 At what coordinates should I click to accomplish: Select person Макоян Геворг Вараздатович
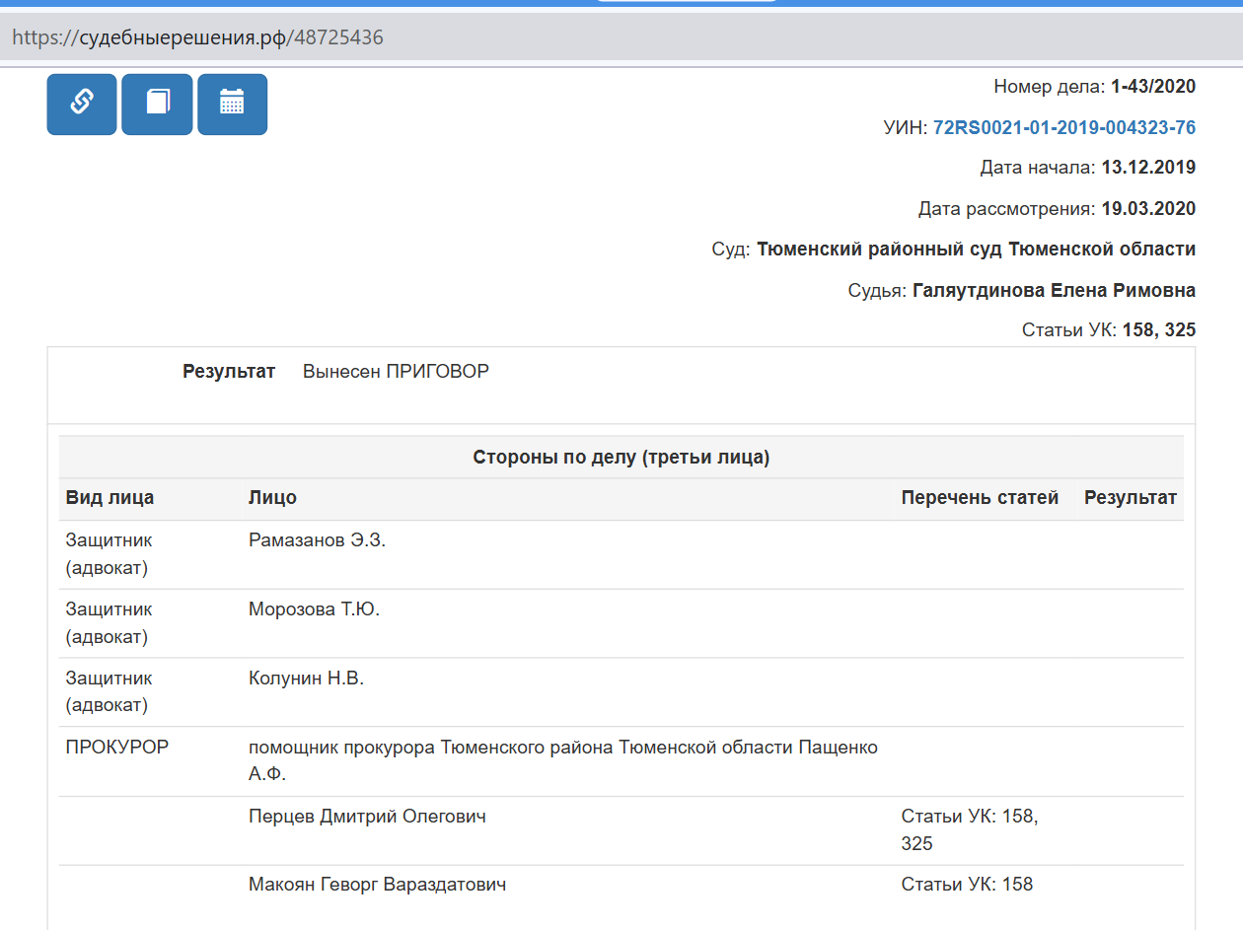(x=377, y=885)
